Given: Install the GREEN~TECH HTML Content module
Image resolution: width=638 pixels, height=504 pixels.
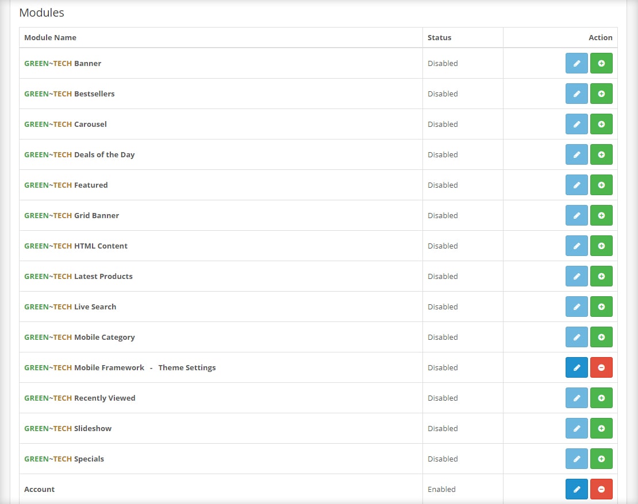Looking at the screenshot, I should pyautogui.click(x=601, y=246).
